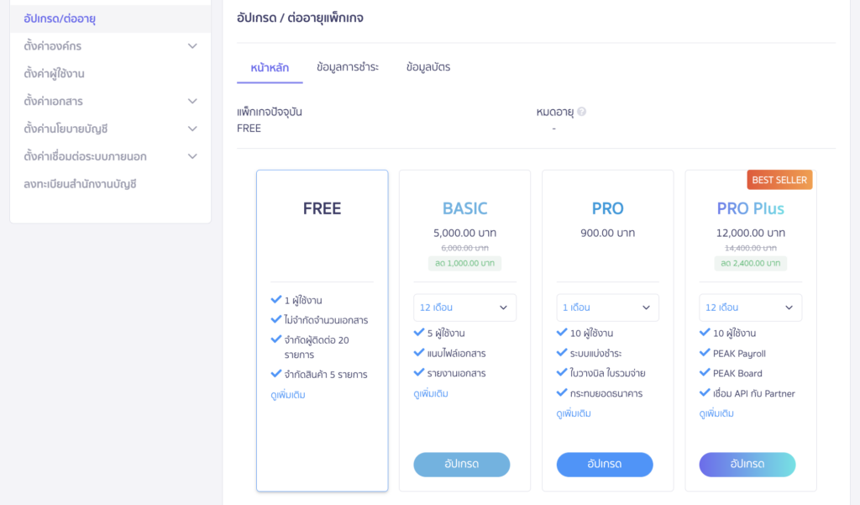860x505 pixels.
Task: Open the PRO Plus duration dropdown
Action: 750,308
